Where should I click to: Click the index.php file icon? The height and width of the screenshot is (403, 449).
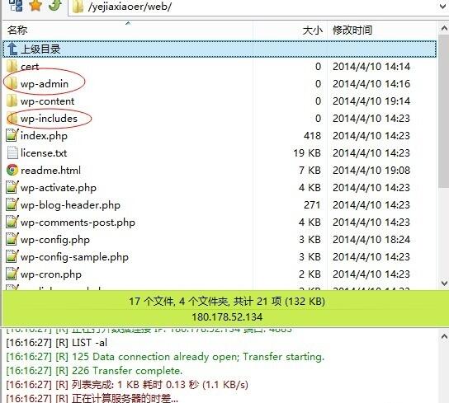(12, 136)
